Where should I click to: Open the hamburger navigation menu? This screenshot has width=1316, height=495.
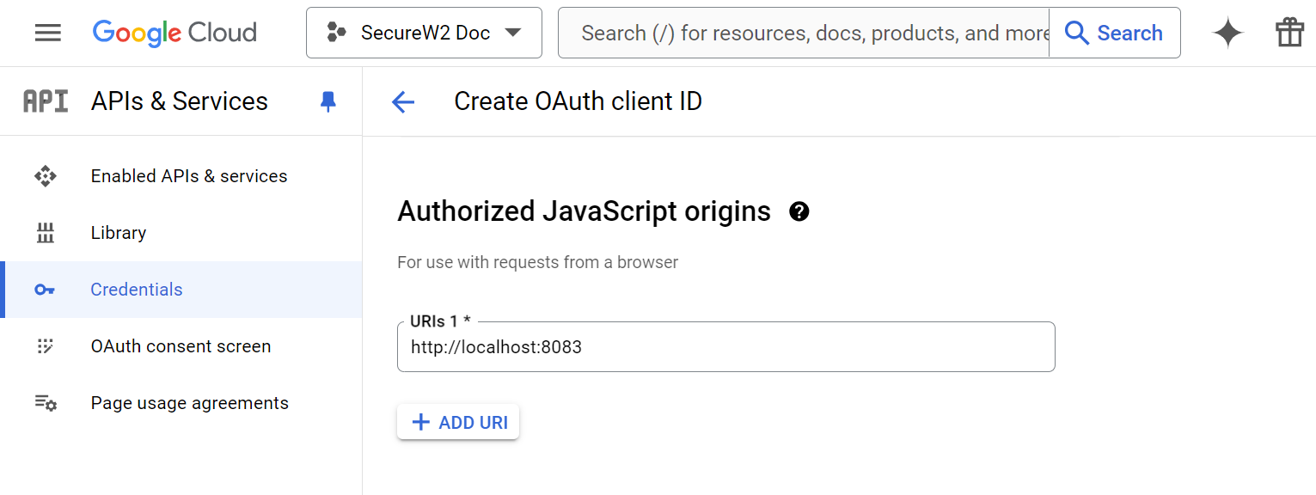[47, 33]
